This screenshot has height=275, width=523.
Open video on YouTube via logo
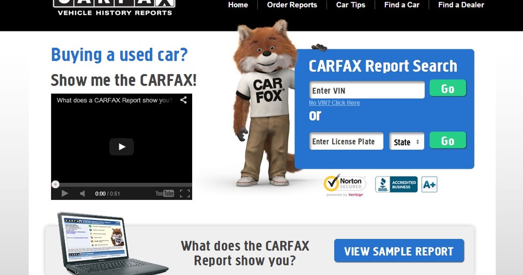pos(165,193)
